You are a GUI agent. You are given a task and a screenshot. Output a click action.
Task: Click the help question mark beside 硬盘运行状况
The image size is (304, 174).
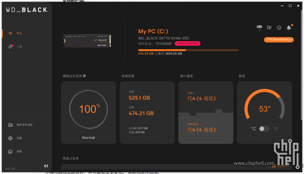point(84,76)
